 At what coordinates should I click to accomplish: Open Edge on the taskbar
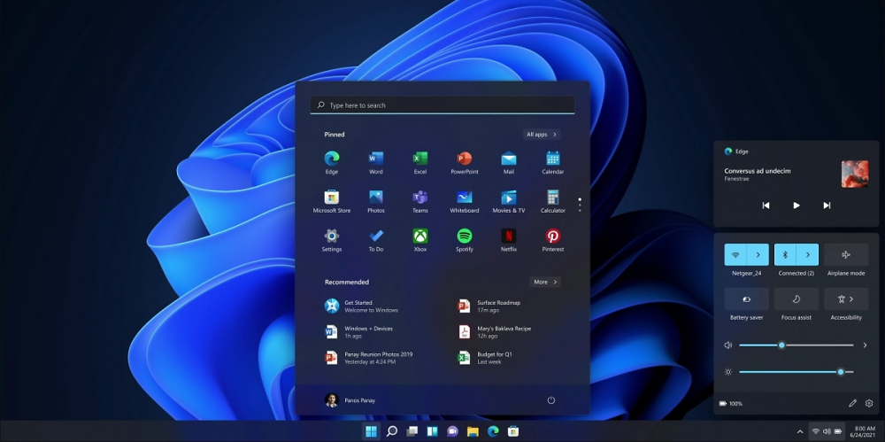(493, 432)
